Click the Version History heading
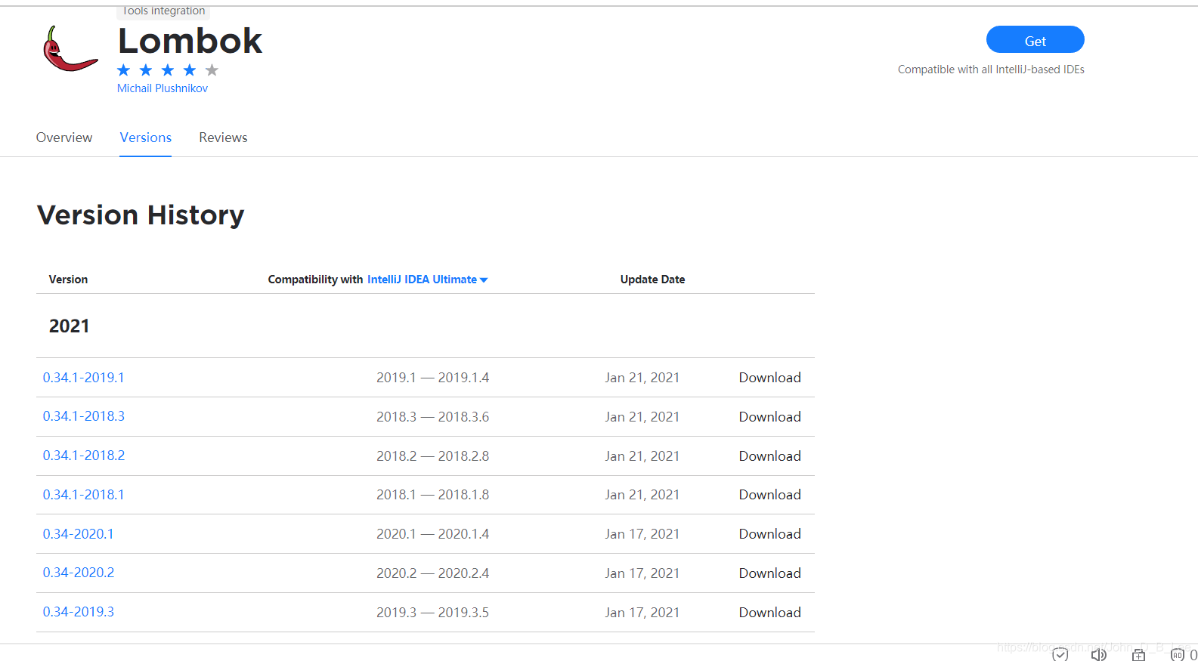1198x661 pixels. [x=141, y=215]
